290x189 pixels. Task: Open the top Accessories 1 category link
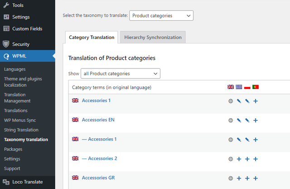(x=96, y=101)
